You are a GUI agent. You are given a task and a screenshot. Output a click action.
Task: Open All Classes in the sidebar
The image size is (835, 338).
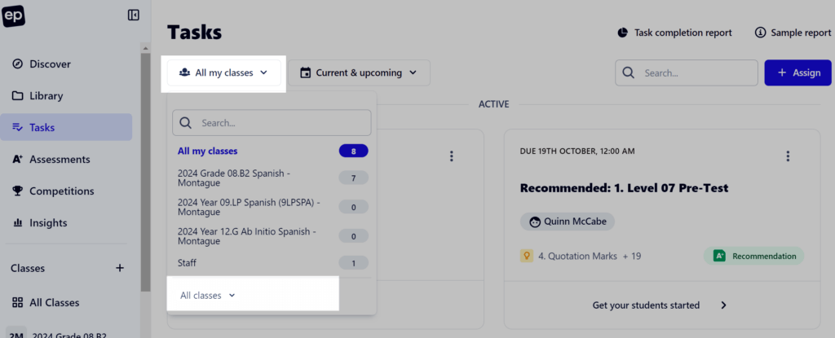tap(66, 302)
